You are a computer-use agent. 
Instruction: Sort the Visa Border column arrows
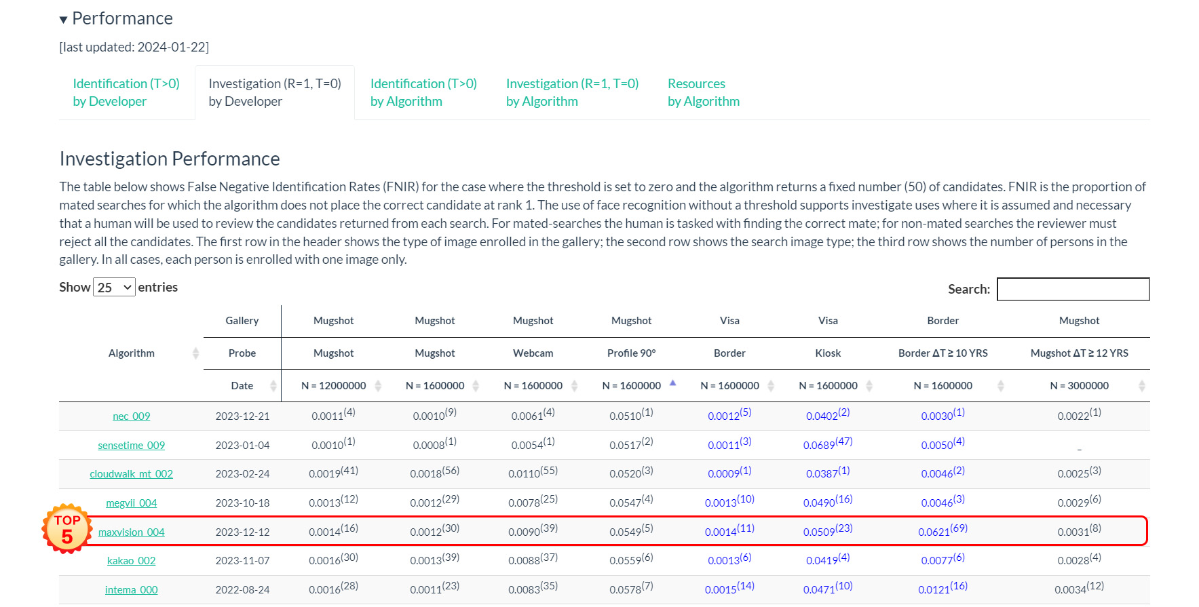point(771,386)
